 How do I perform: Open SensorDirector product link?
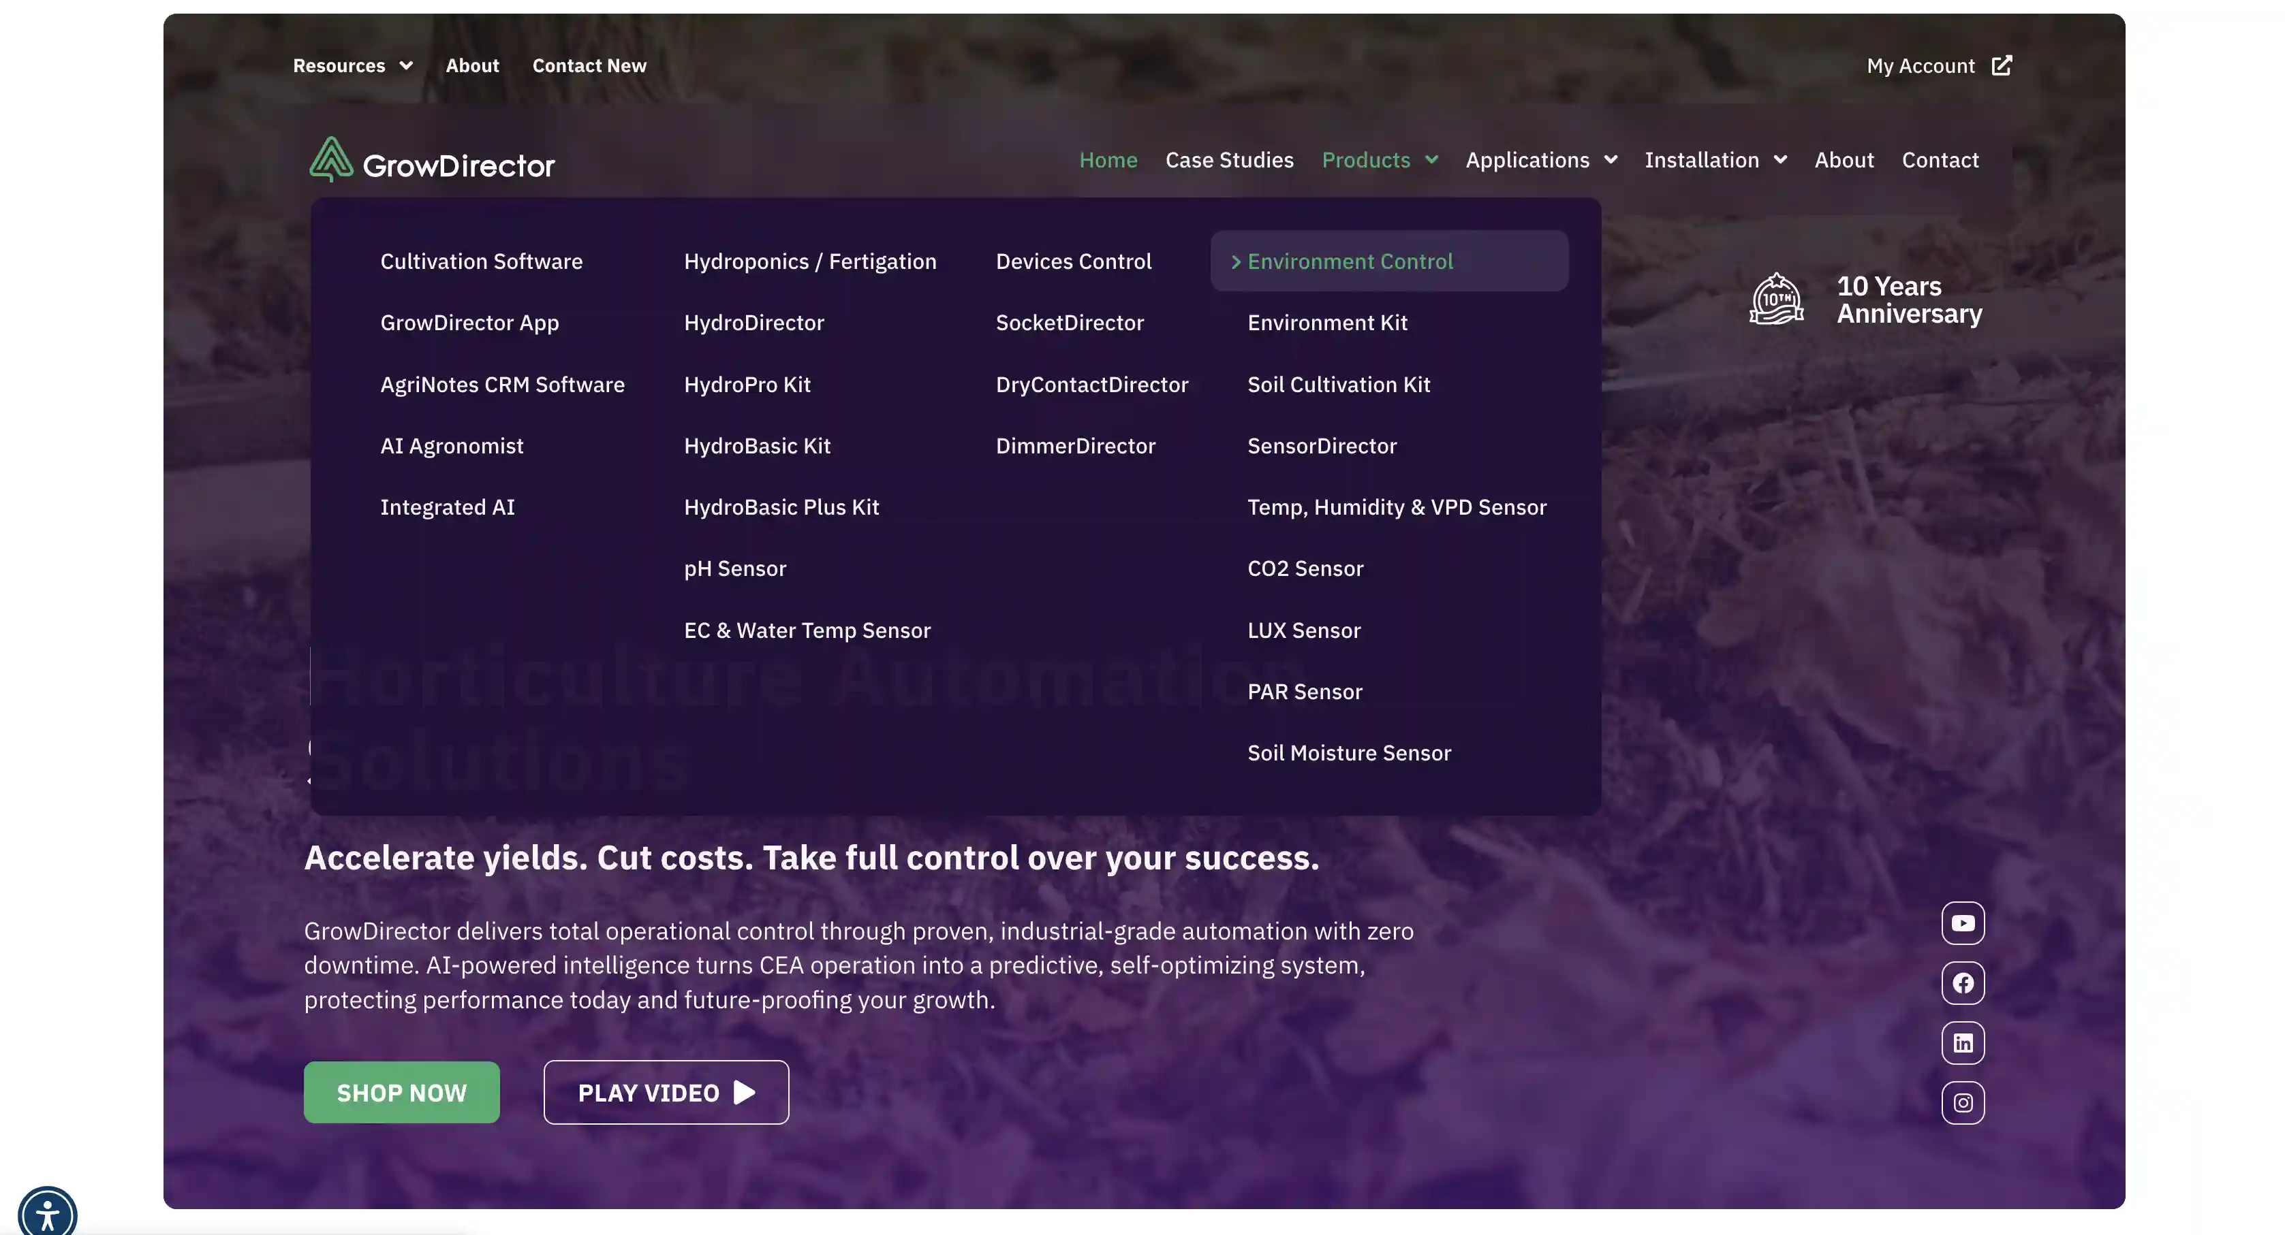pyautogui.click(x=1322, y=445)
